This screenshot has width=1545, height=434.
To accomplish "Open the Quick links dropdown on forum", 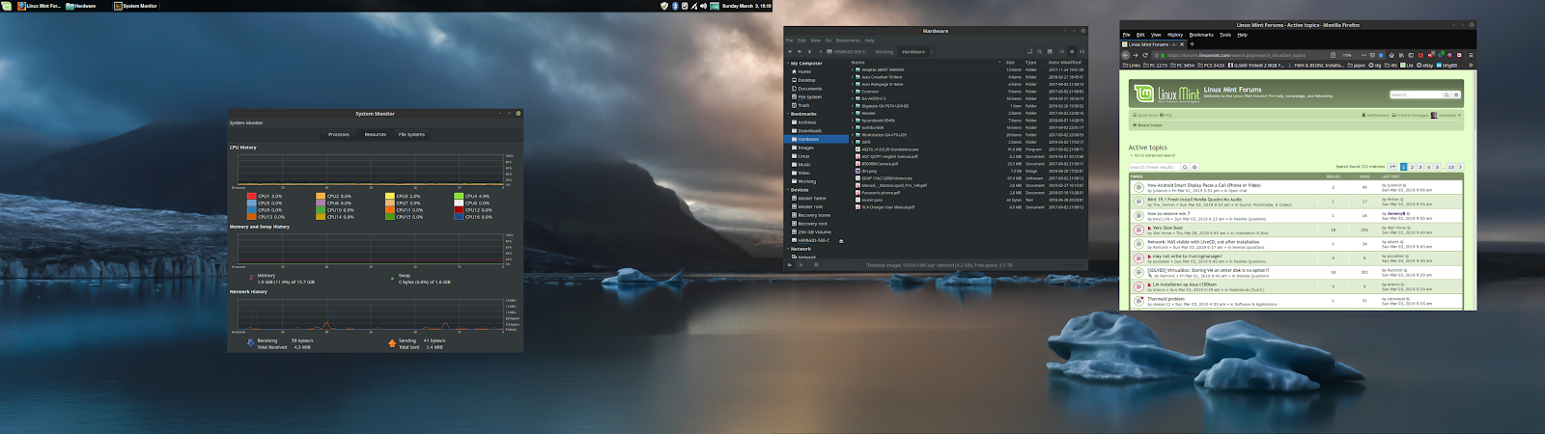I will click(1146, 115).
